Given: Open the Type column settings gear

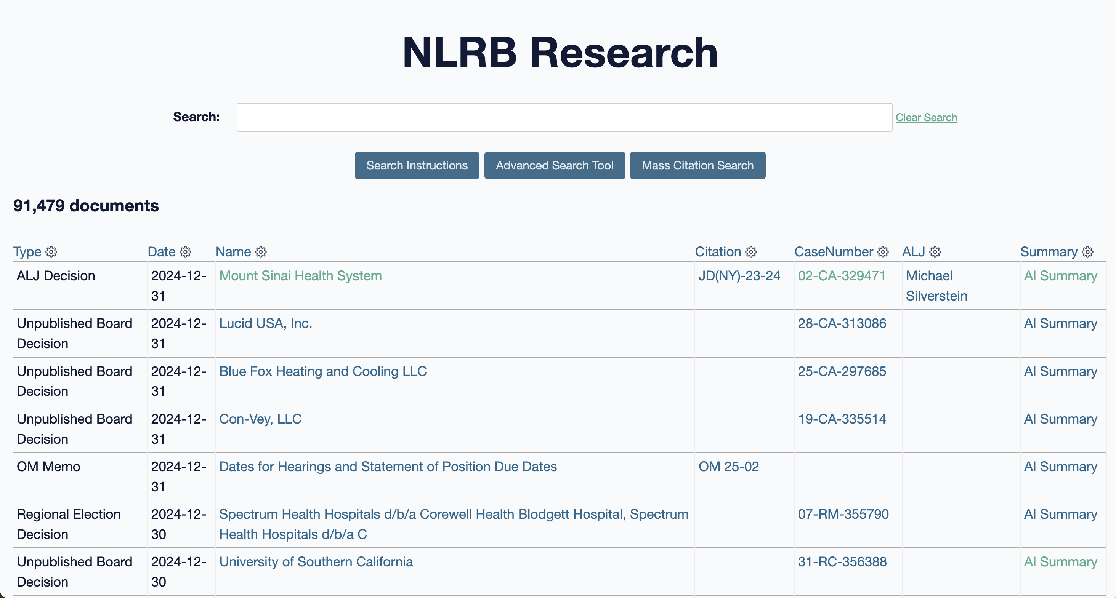Looking at the screenshot, I should (x=51, y=252).
